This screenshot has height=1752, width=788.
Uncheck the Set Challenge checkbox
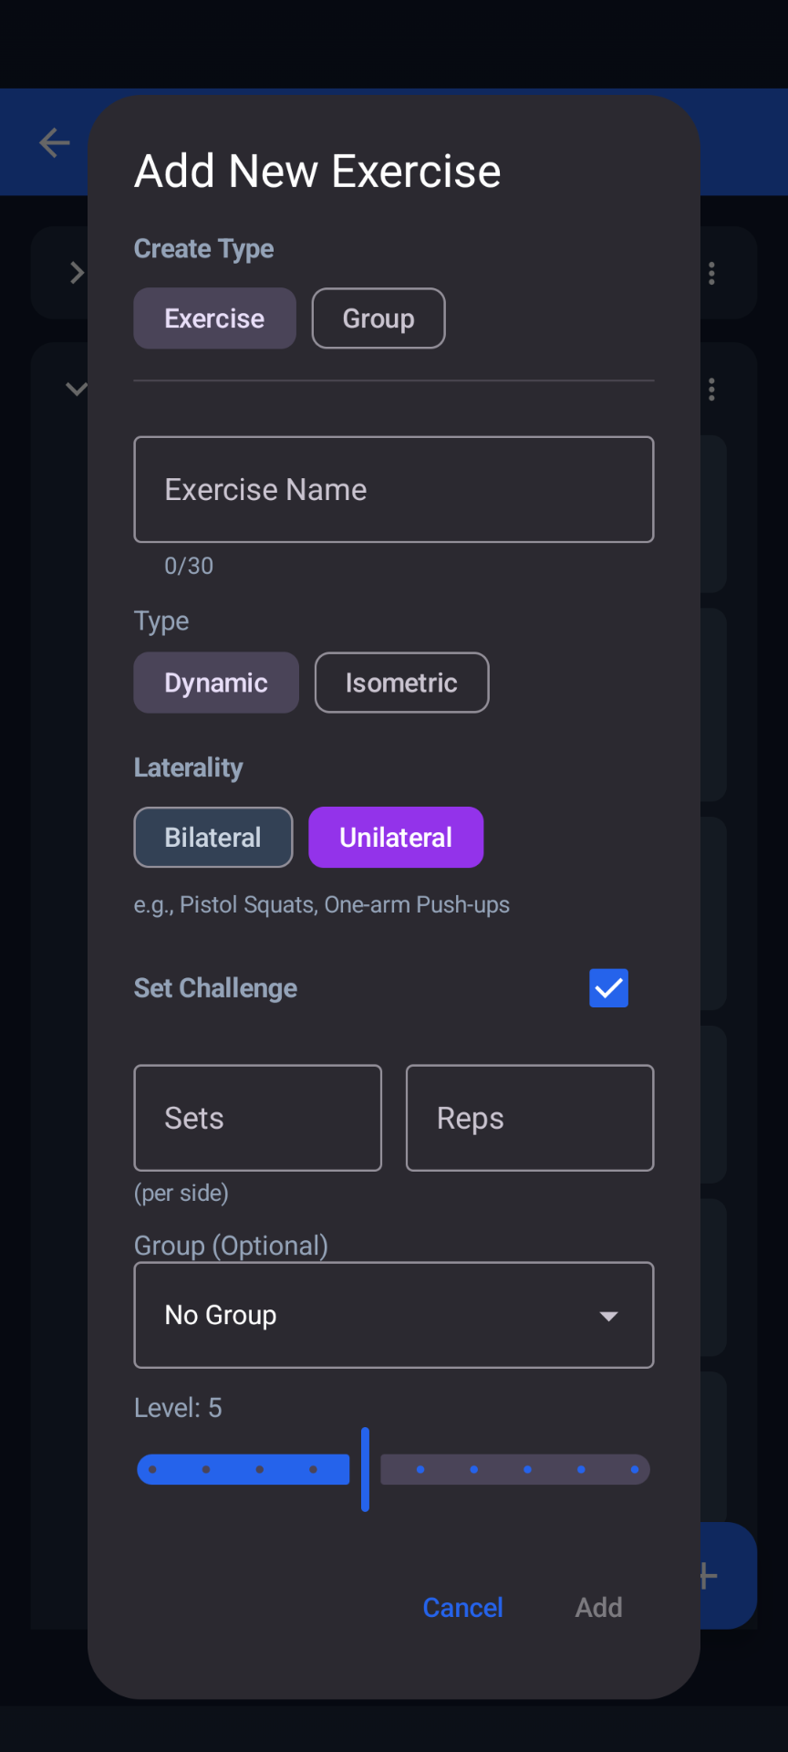click(x=608, y=988)
